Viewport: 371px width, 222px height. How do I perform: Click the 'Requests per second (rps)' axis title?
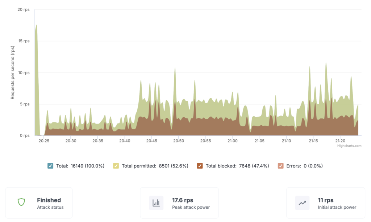pyautogui.click(x=13, y=72)
